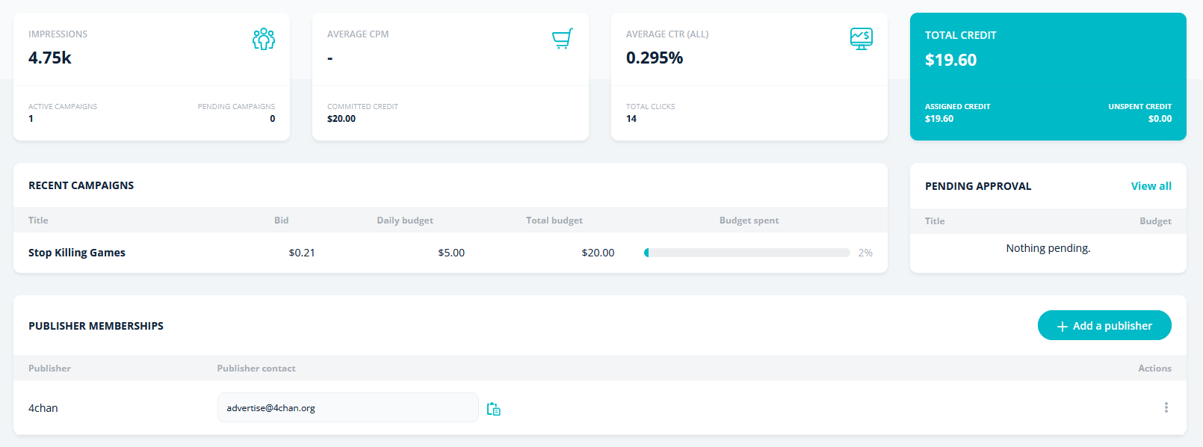Click the Publisher contact column header

click(256, 369)
